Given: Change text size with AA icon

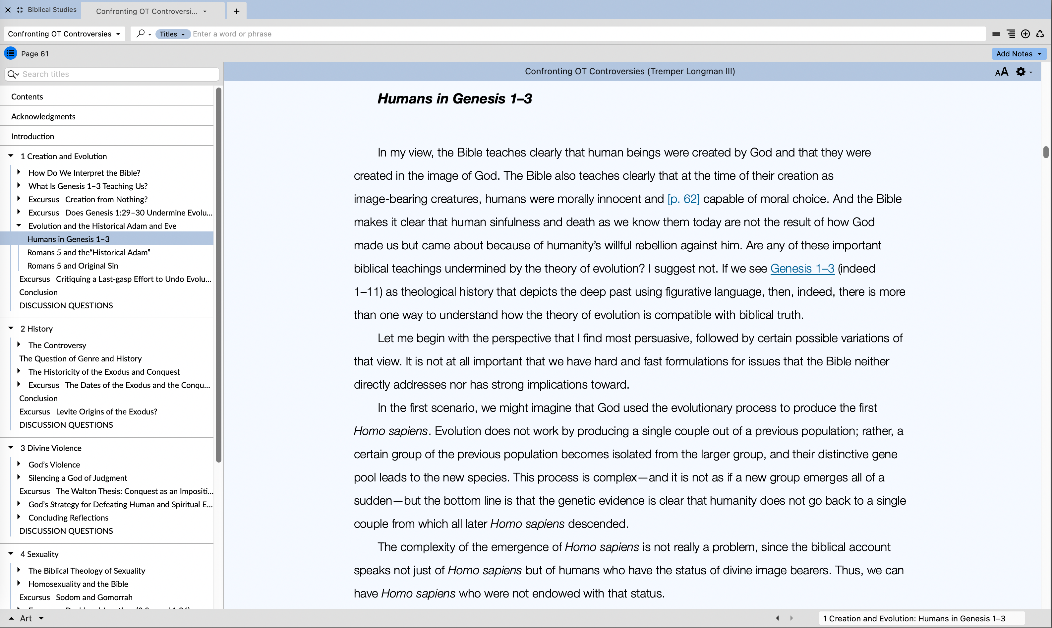Looking at the screenshot, I should 1002,72.
